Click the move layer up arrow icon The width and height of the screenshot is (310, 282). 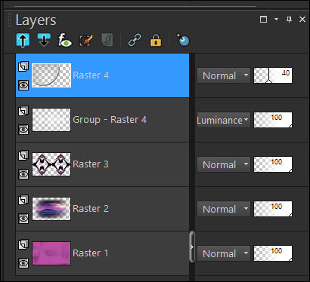[23, 40]
